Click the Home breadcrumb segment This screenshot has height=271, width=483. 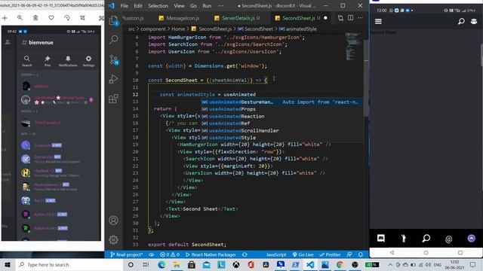click(178, 29)
